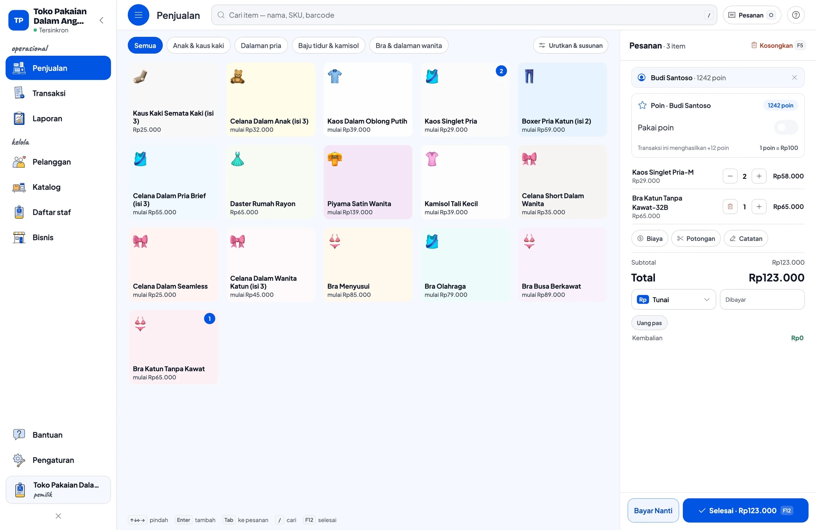Add a Biaya fee to the order

tap(649, 238)
